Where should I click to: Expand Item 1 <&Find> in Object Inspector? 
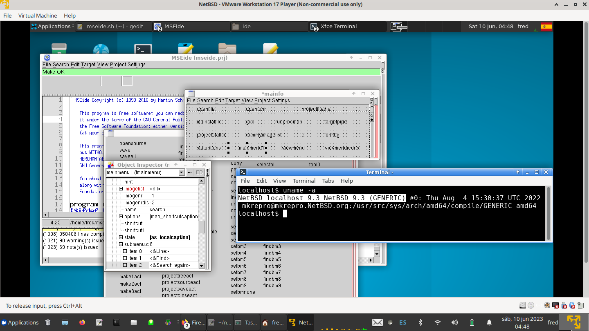(x=126, y=258)
